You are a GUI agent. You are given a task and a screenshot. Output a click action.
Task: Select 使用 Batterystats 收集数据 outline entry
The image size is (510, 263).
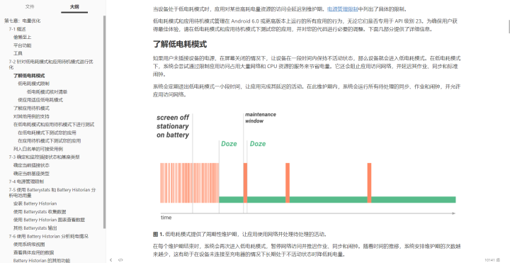coord(40,211)
